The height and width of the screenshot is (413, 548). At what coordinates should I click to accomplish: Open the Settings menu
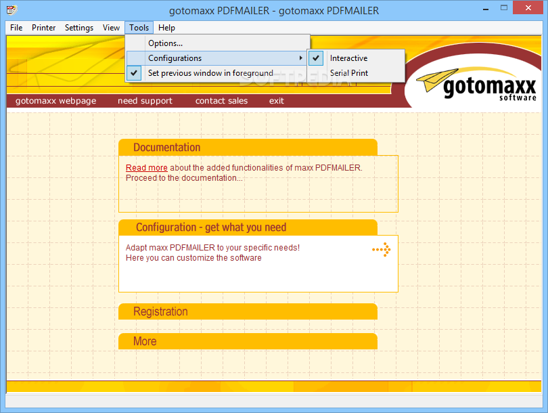click(79, 28)
